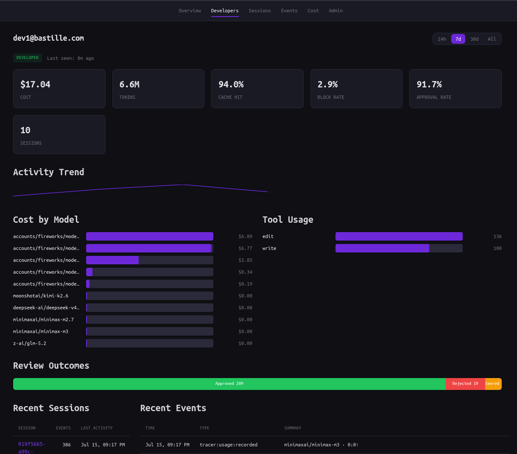Click the Review Outcomes heading
This screenshot has width=517, height=454.
[51, 366]
